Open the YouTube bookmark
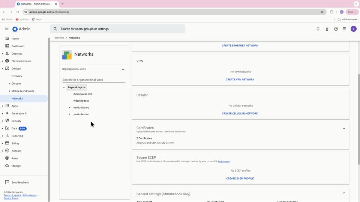This screenshot has width=360, height=202. [22, 19]
